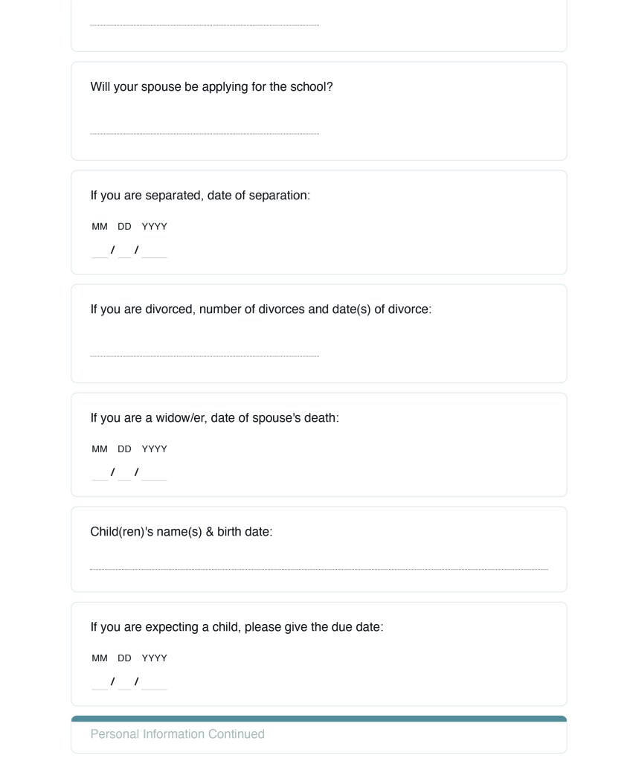
Task: Click Personal Information Continued section header
Action: [177, 734]
